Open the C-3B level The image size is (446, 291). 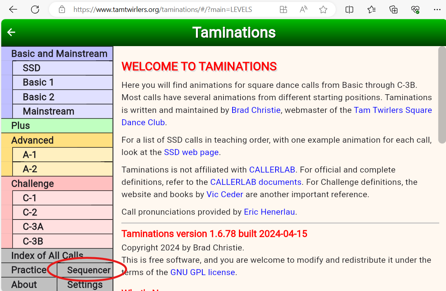[x=63, y=241]
